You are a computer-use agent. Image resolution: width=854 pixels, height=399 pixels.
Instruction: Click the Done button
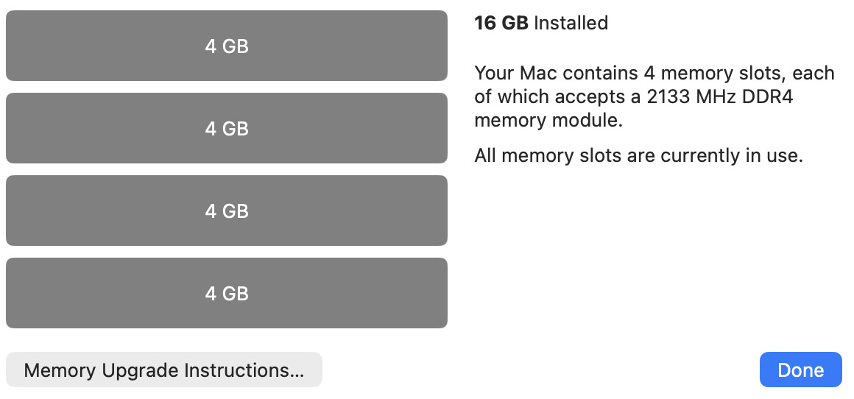pyautogui.click(x=800, y=370)
